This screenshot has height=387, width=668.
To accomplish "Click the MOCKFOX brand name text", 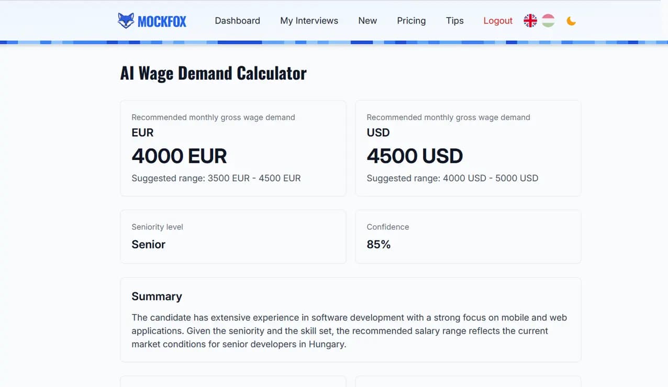I will pos(162,21).
